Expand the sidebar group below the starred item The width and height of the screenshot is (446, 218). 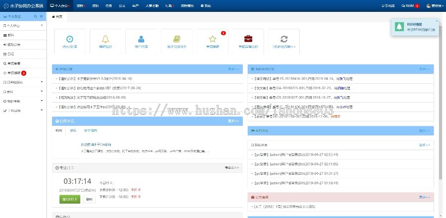click(23, 82)
